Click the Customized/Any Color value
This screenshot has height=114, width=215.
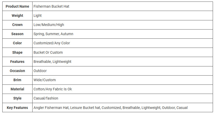(x=52, y=43)
